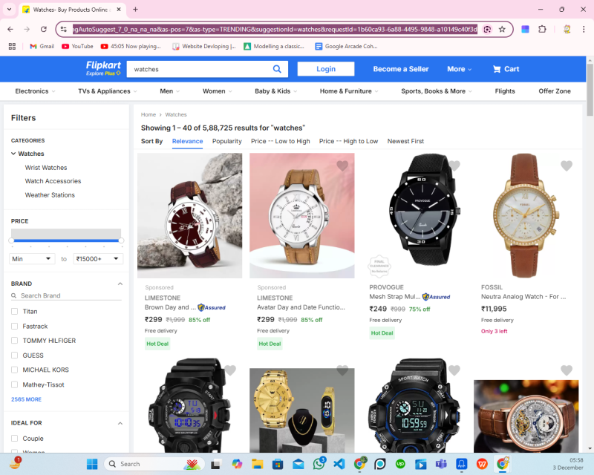Viewport: 594px width, 475px height.
Task: Collapse the BRAND filter section
Action: coord(120,284)
